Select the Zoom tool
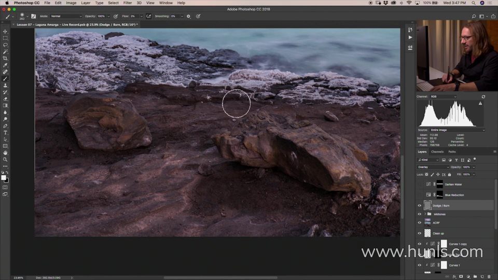Screen dimensions: 498x280 pos(5,159)
